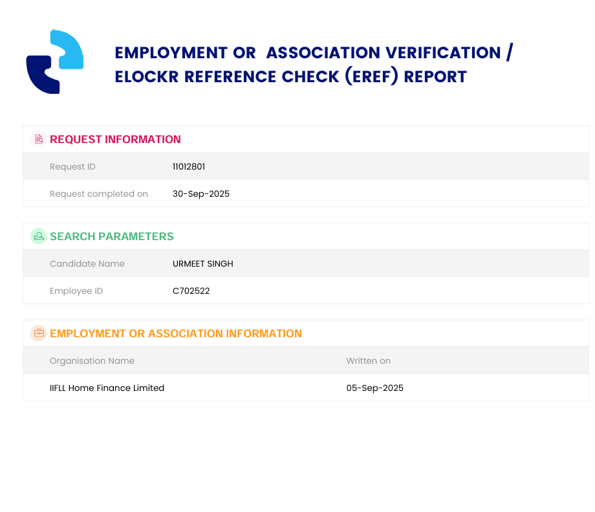Click the EMPLOYMENT OR ASSOCIATION INFORMATION header
This screenshot has height=512, width=595.
click(x=175, y=333)
